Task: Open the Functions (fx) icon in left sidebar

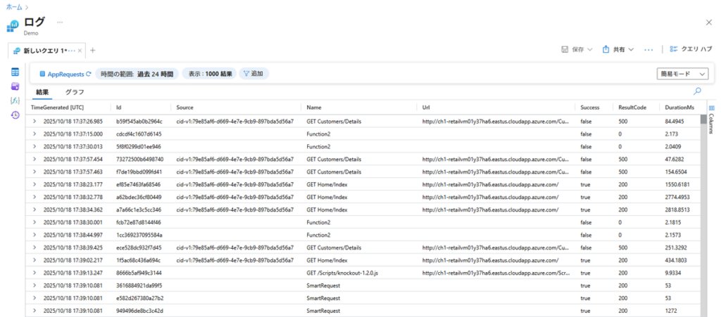Action: [x=15, y=101]
